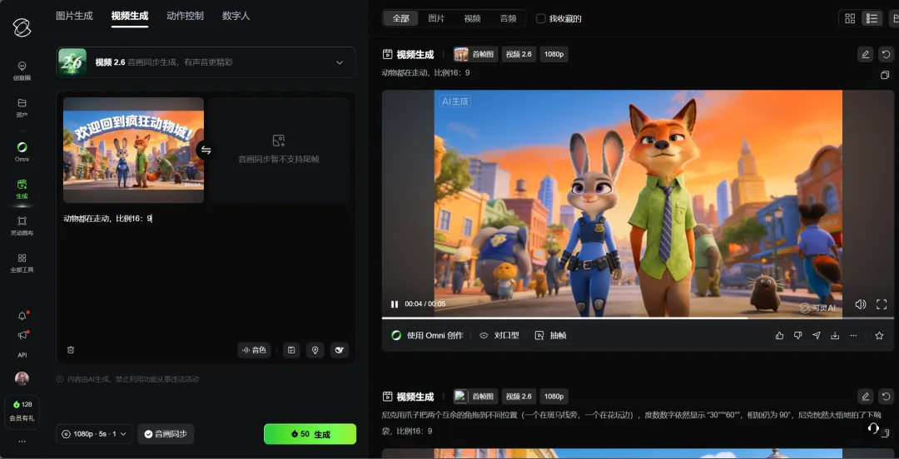Download the generated video
The height and width of the screenshot is (459, 899).
835,336
